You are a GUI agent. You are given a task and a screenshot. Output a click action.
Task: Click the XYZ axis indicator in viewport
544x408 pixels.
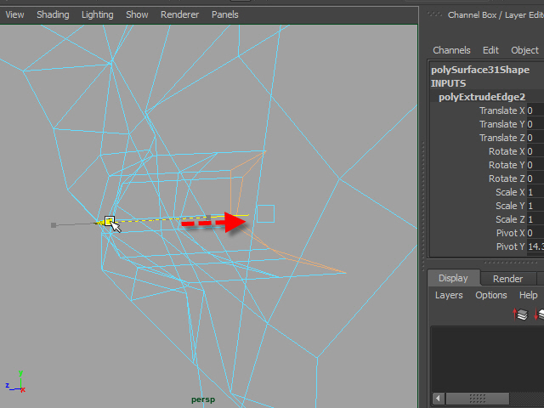point(15,382)
